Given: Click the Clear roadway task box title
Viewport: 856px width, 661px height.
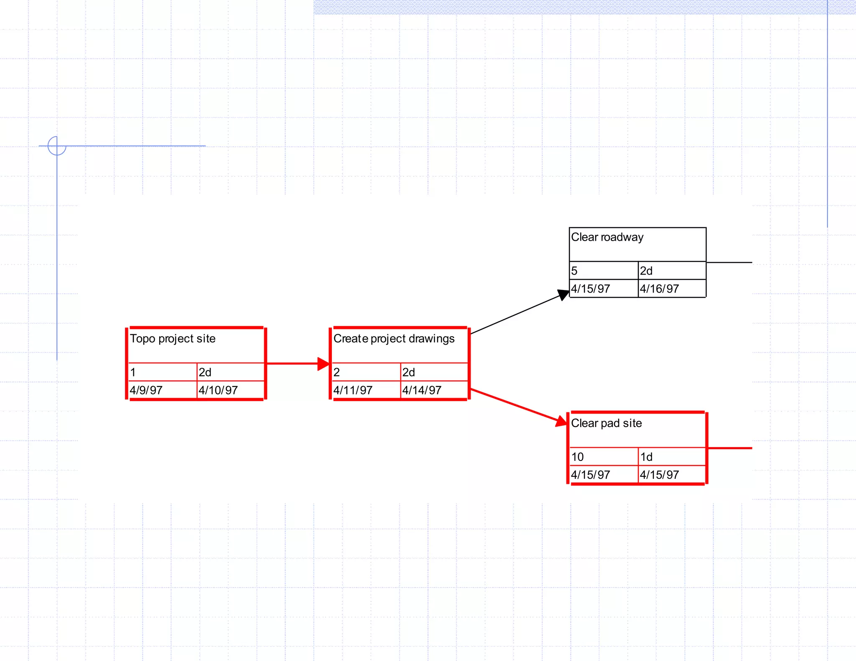Looking at the screenshot, I should (607, 237).
